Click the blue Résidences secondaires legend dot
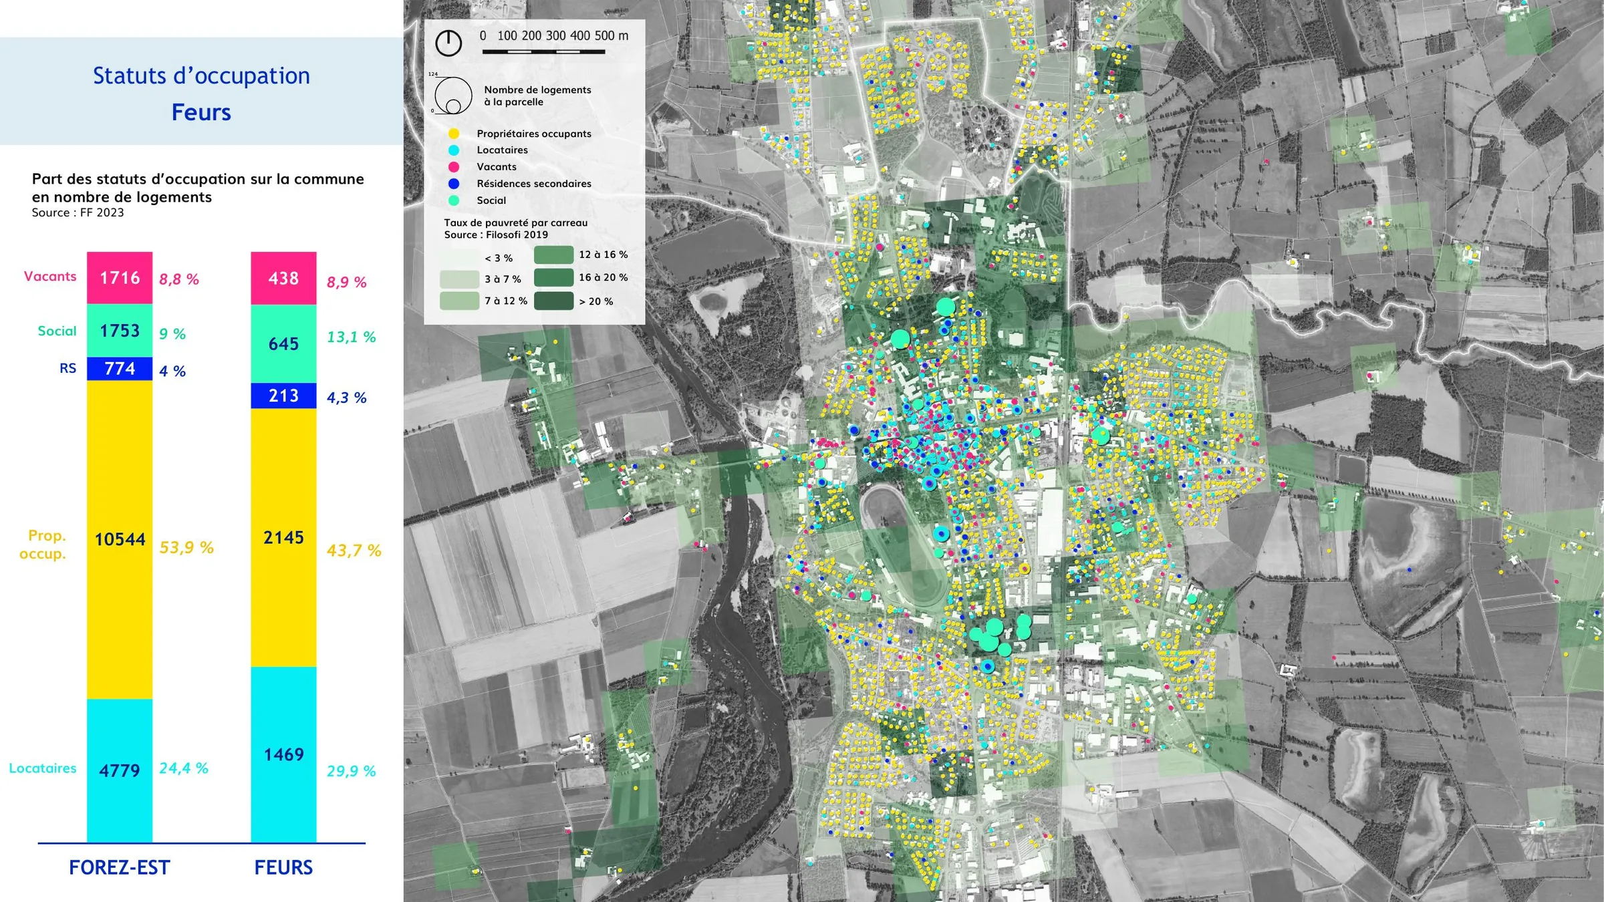The height and width of the screenshot is (902, 1604). [454, 184]
